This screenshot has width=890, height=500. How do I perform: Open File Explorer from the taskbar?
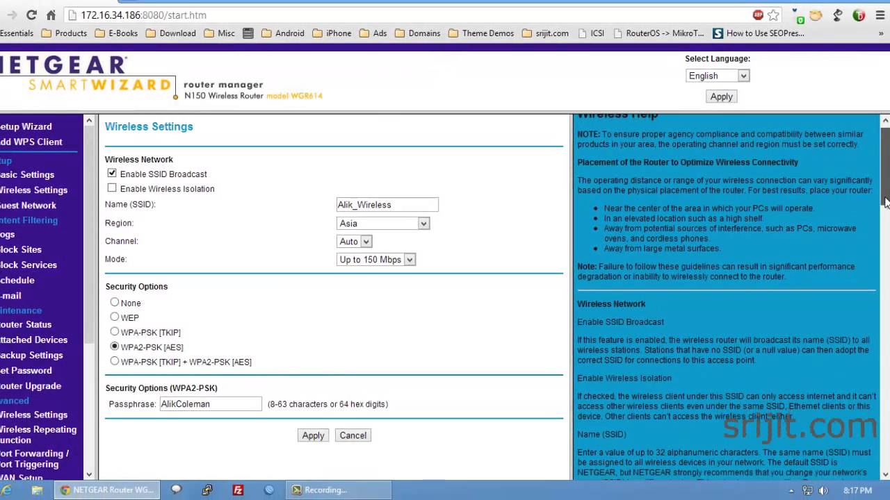click(37, 490)
